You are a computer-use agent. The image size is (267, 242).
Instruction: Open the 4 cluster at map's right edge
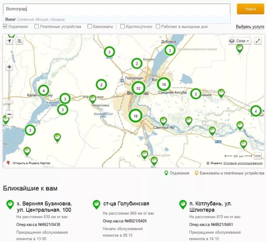click(256, 111)
